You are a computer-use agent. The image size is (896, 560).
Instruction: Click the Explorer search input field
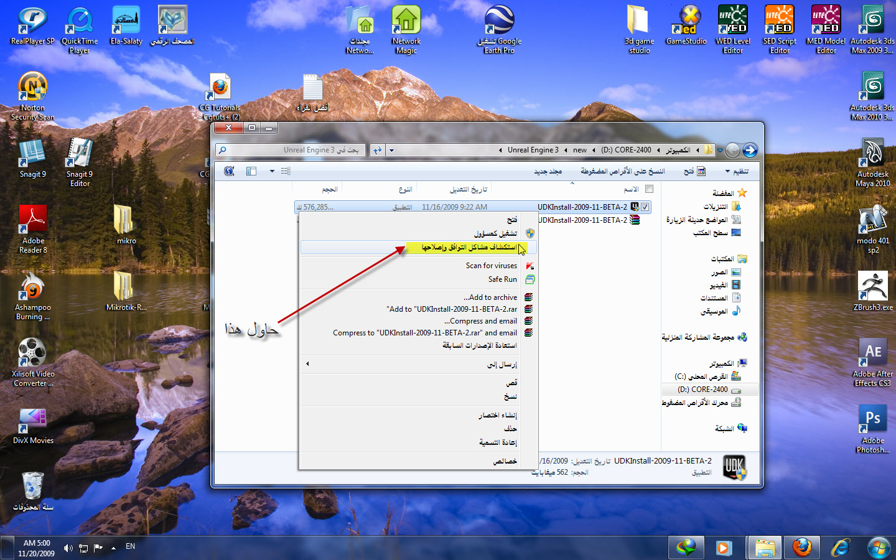(x=291, y=150)
